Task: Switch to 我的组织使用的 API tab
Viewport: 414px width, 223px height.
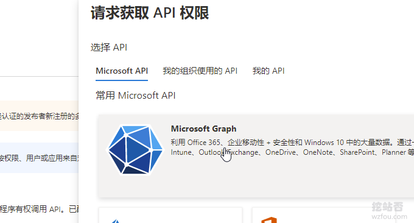Action: [200, 71]
